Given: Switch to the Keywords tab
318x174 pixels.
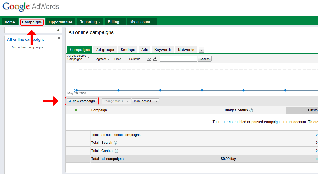Looking at the screenshot, I should (x=163, y=50).
